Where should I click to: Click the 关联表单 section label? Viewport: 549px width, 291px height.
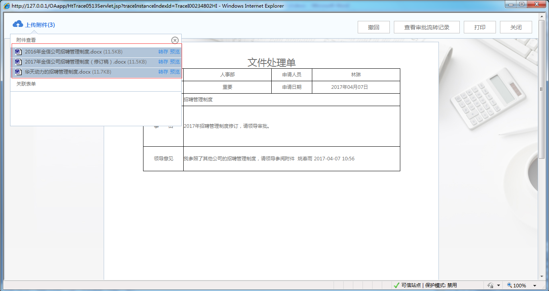click(x=26, y=84)
